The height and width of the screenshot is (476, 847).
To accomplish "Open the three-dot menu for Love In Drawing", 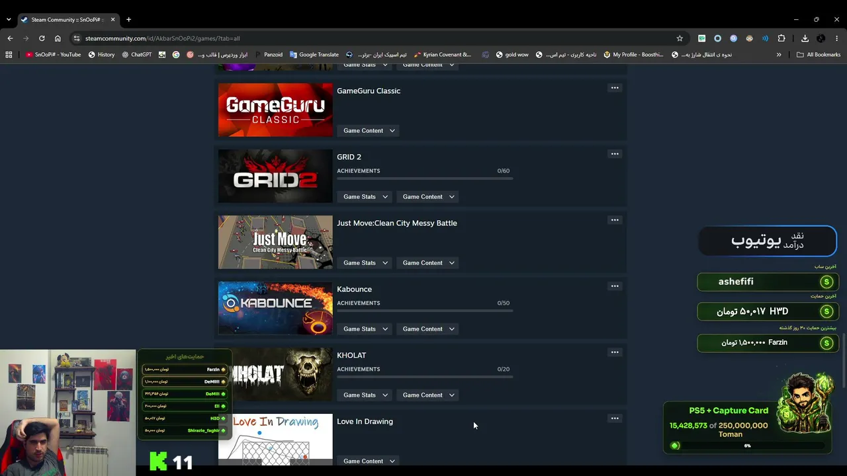I will coord(615,418).
